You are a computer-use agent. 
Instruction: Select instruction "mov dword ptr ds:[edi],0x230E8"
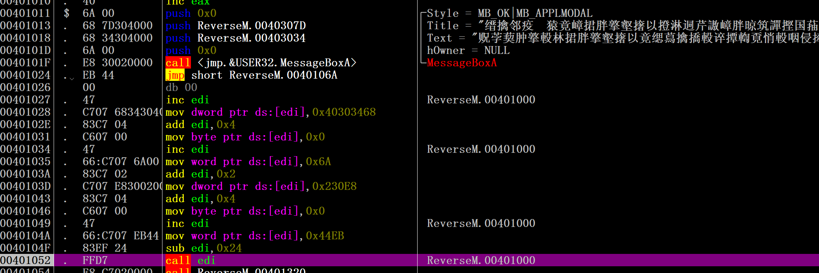(261, 186)
